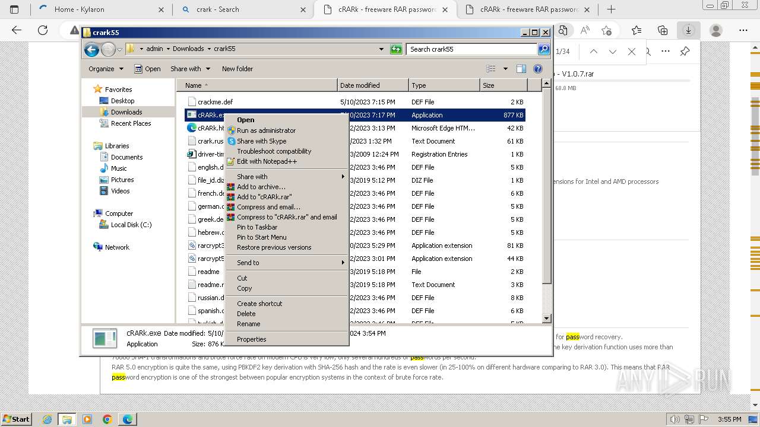Click the change view icon
Screen dimensions: 760x427
[491, 69]
